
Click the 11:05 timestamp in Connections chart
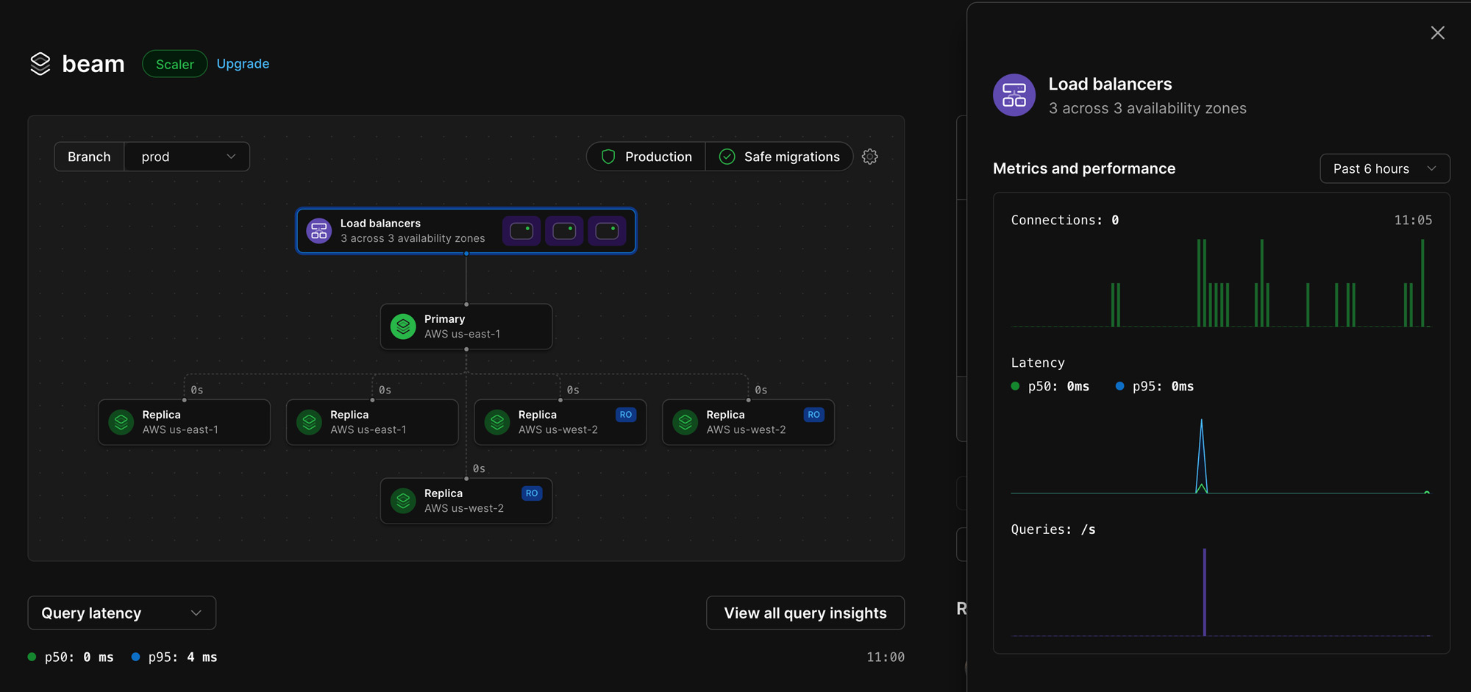tap(1413, 220)
